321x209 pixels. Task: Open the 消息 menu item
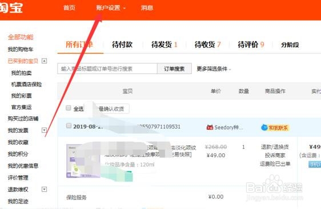(147, 8)
